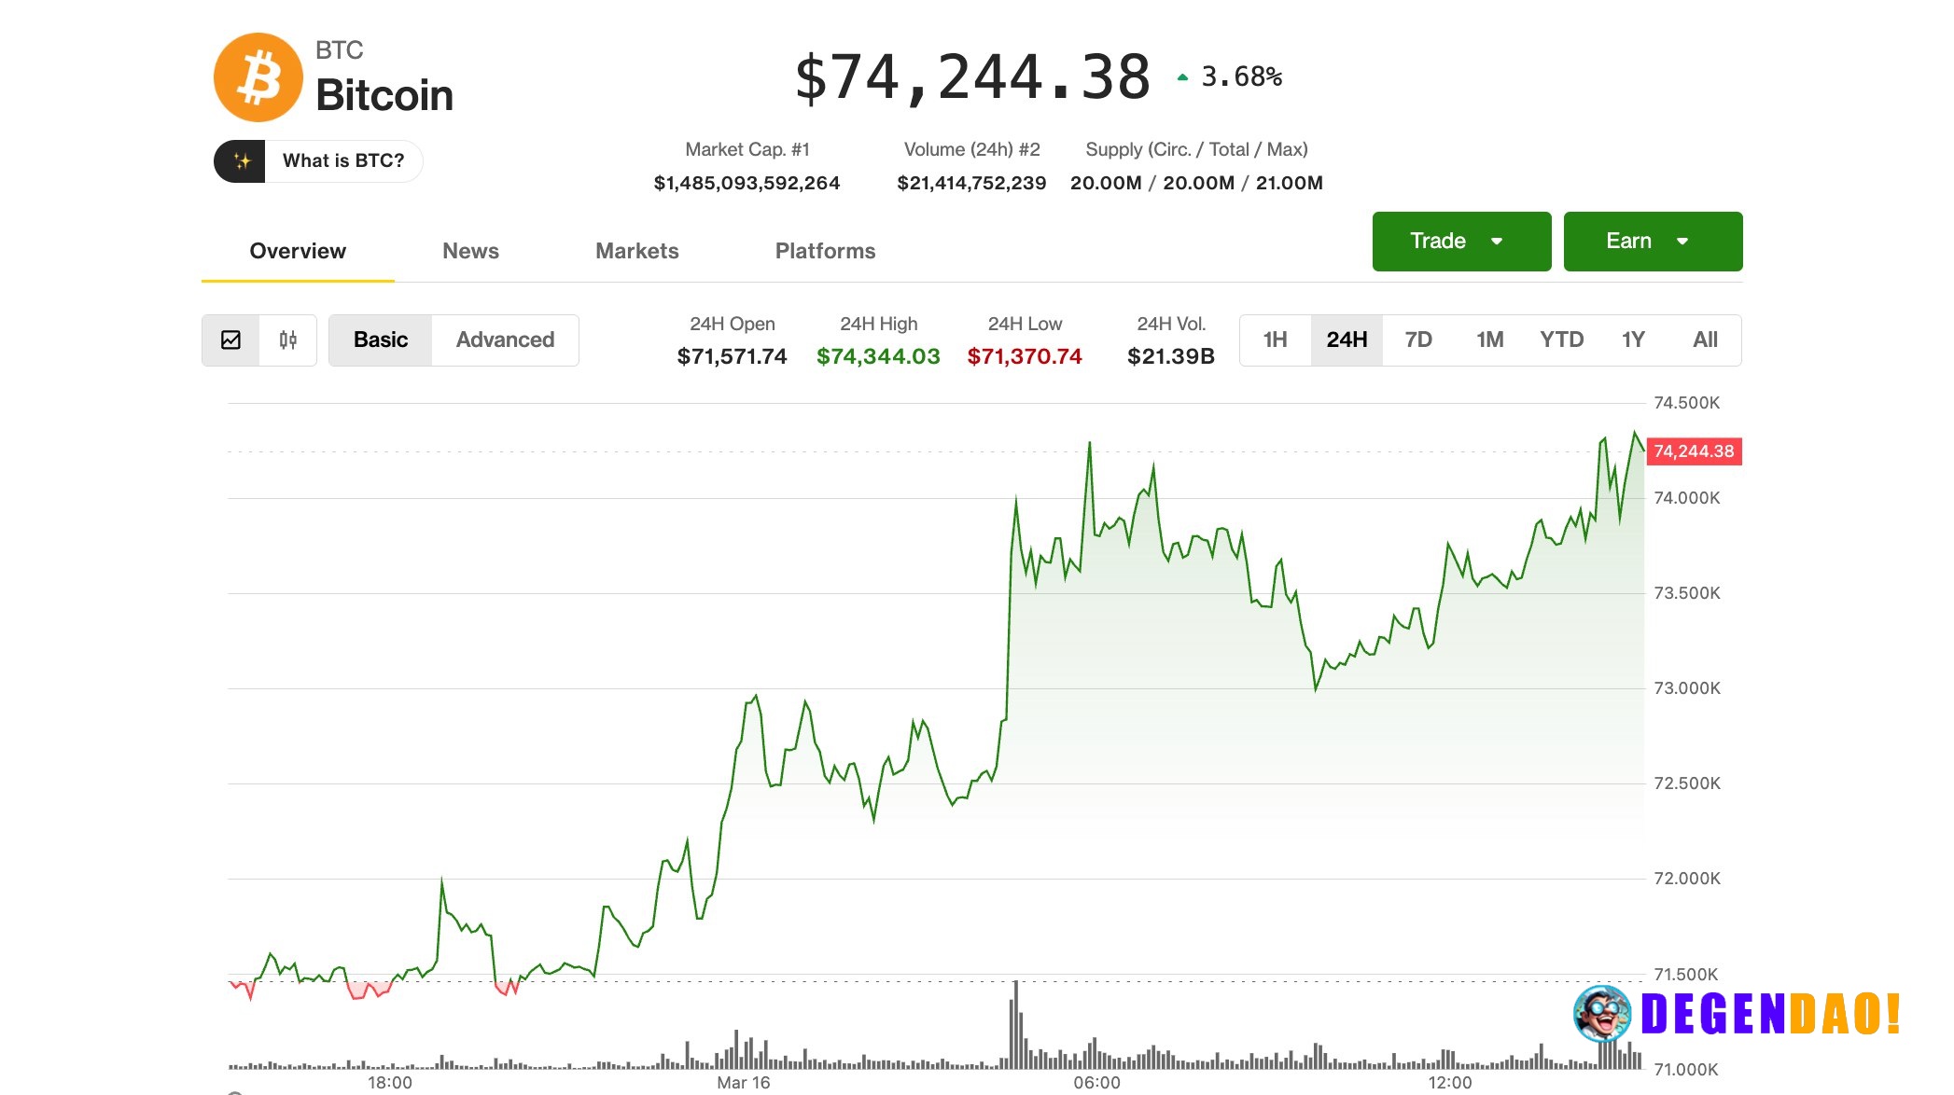This screenshot has height=1095, width=1954.
Task: Open the Trade dropdown
Action: (1460, 241)
